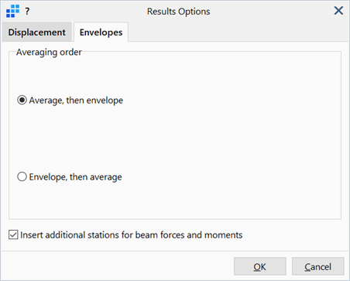This screenshot has width=350, height=281.
Task: Click the empty circle beside Envelope, then average
Action: (22, 176)
